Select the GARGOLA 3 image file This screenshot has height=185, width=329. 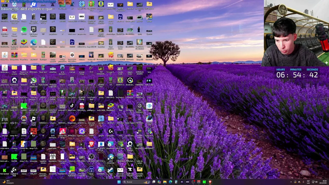click(43, 107)
